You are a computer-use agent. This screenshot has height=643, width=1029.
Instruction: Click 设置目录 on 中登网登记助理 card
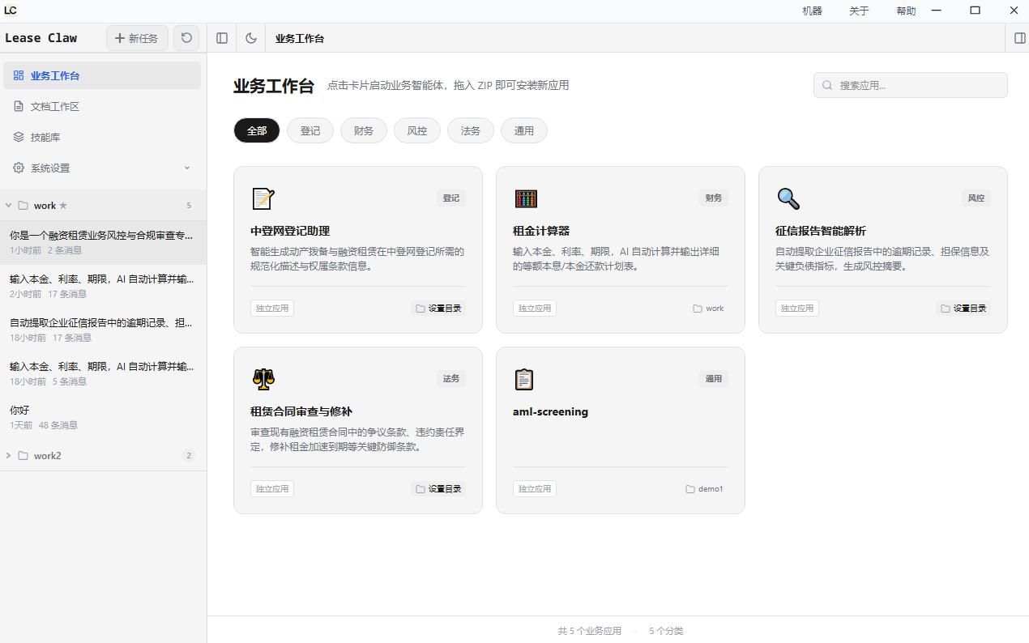[438, 309]
